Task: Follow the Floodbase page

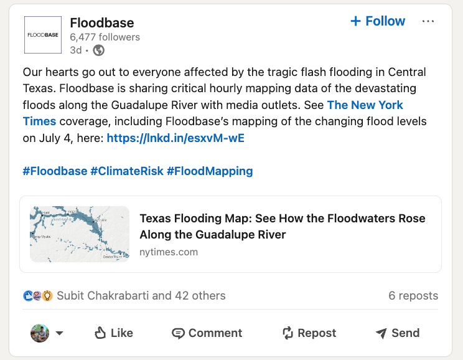Action: (378, 21)
